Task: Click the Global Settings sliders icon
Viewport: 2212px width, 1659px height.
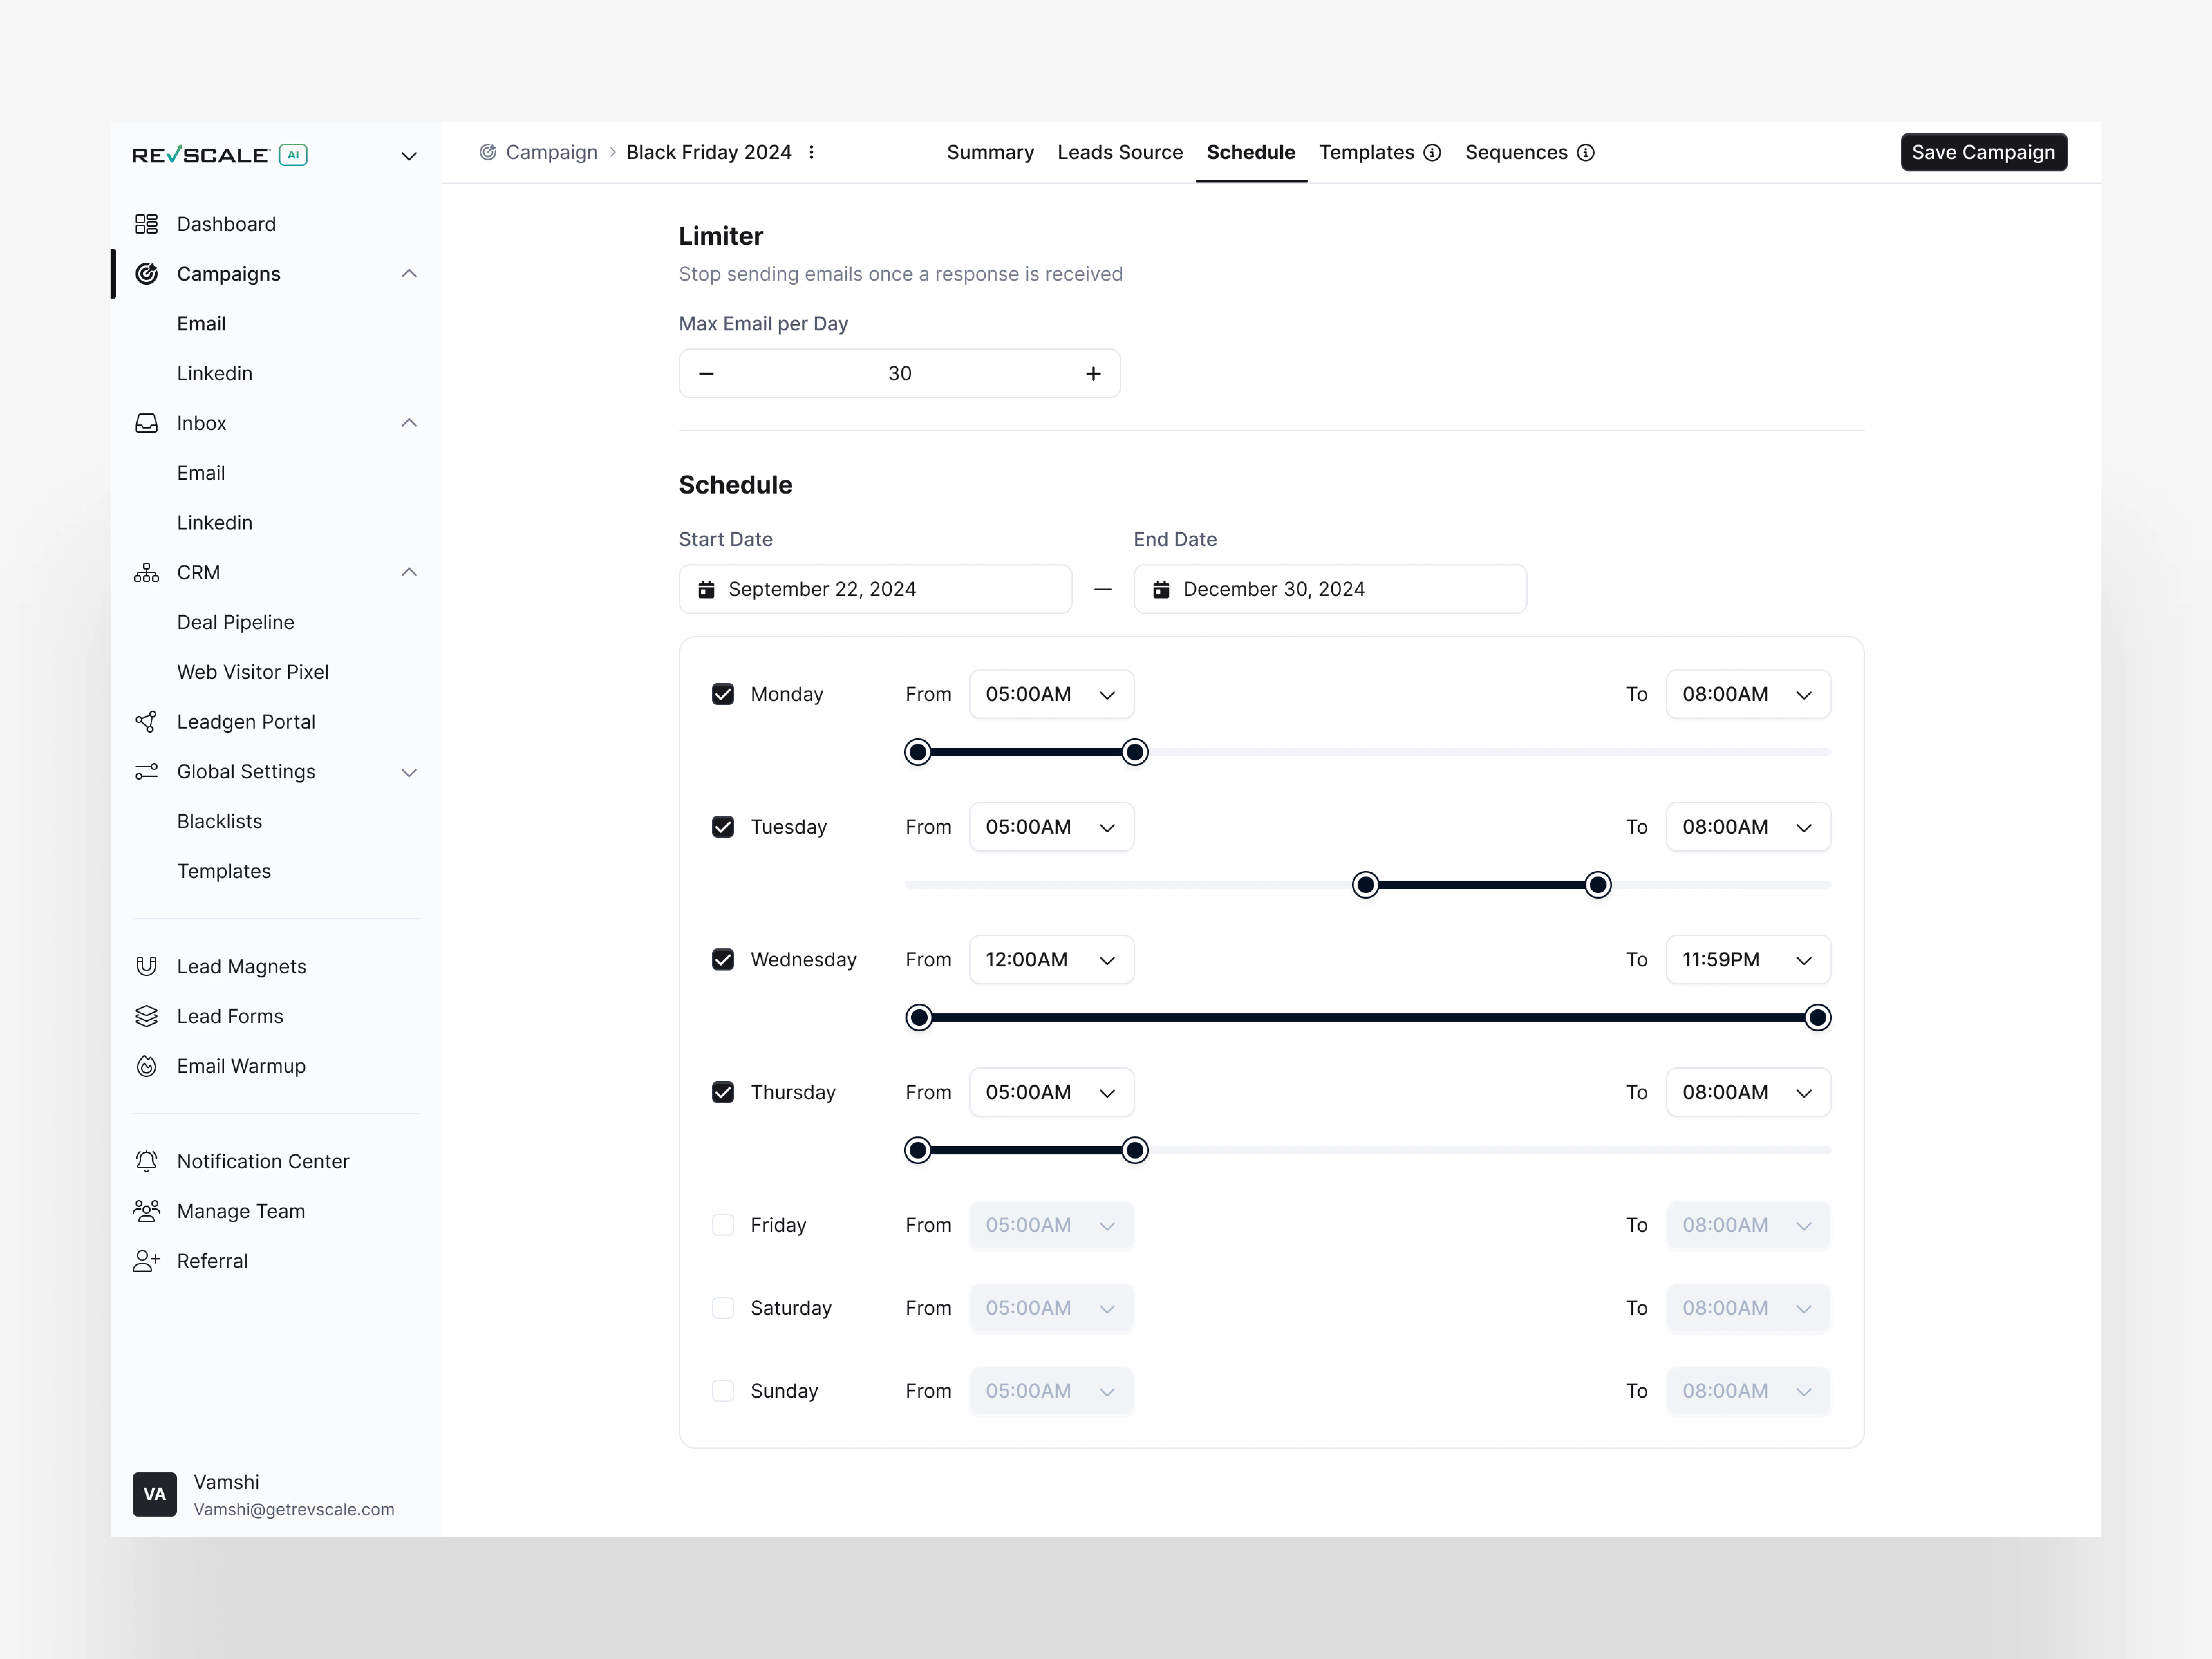Action: click(x=147, y=772)
